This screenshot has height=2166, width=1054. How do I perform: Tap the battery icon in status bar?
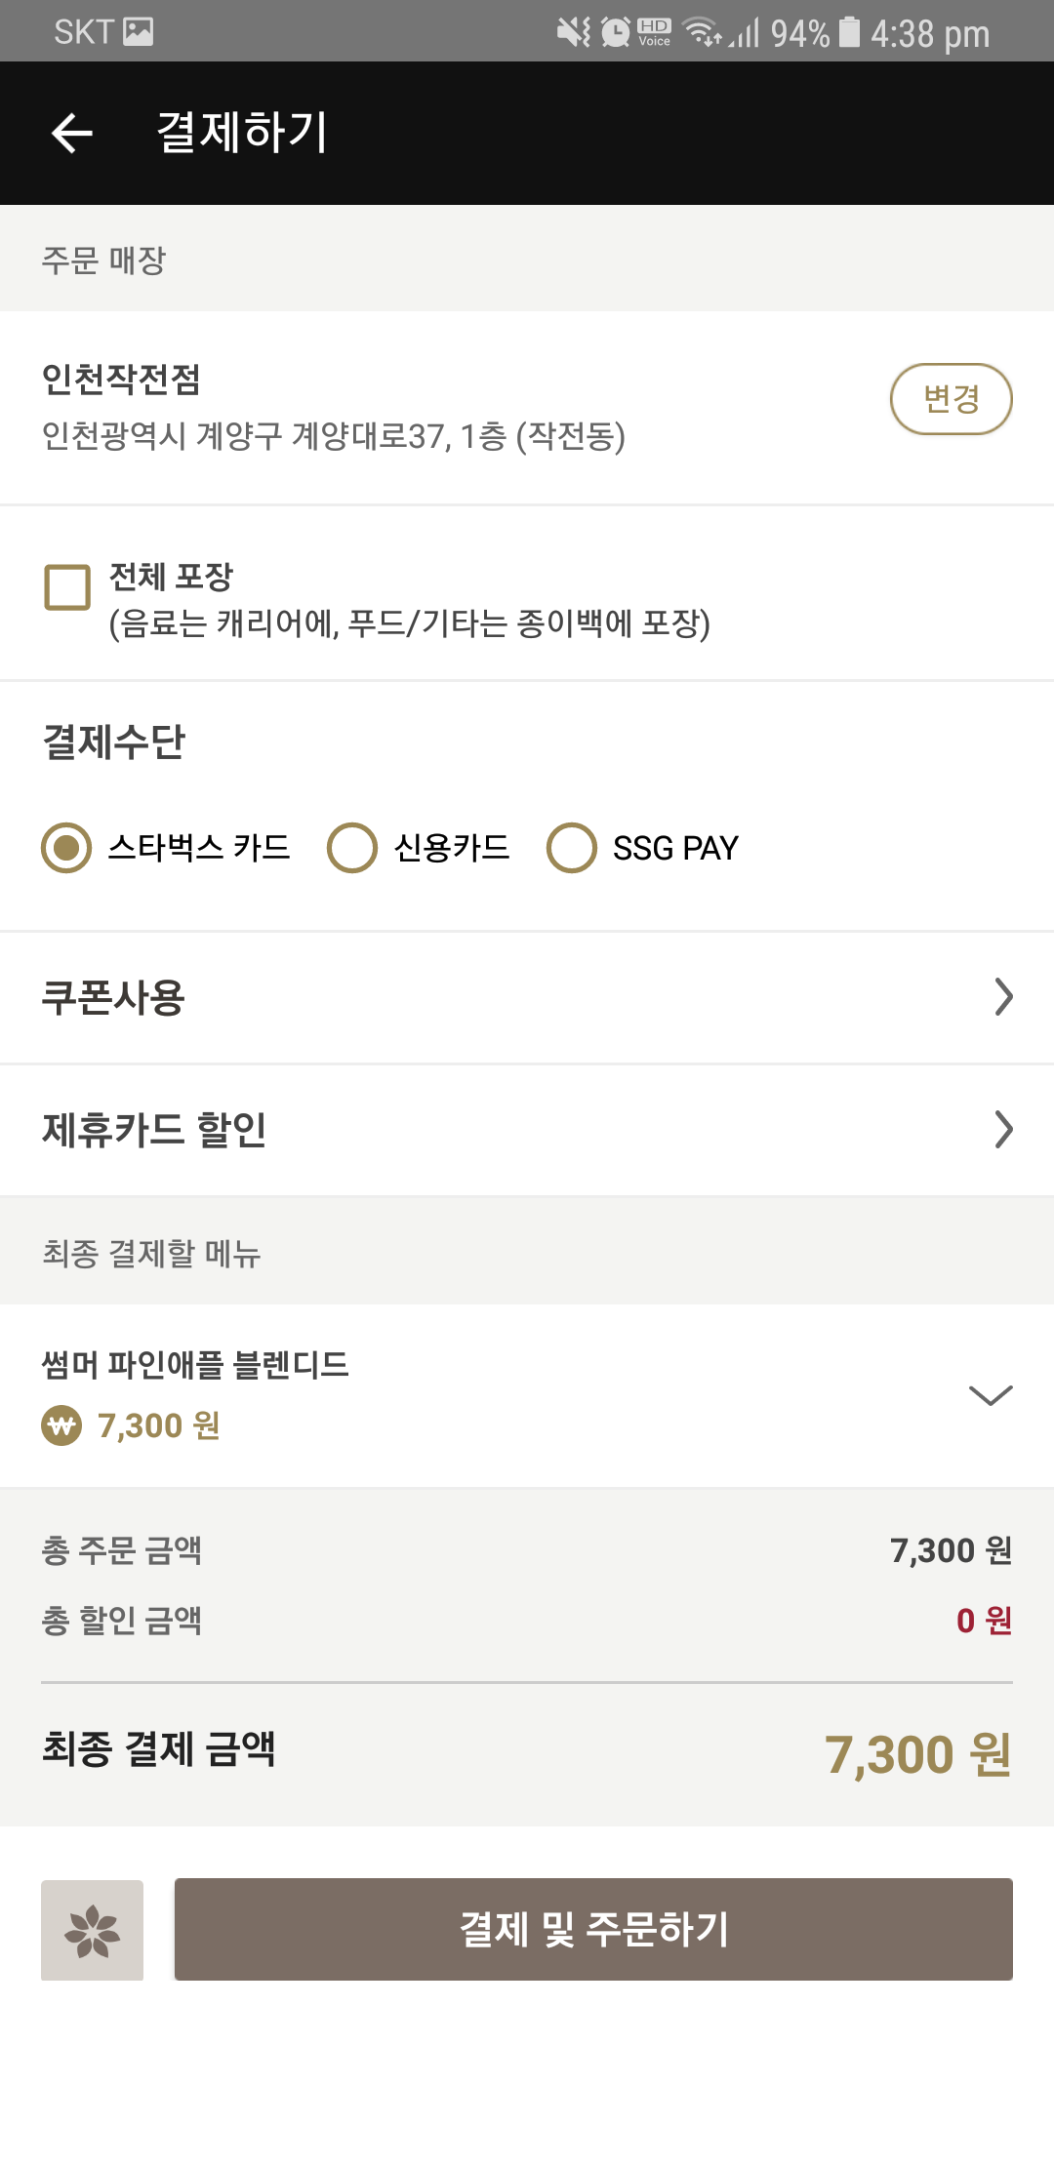pyautogui.click(x=850, y=32)
